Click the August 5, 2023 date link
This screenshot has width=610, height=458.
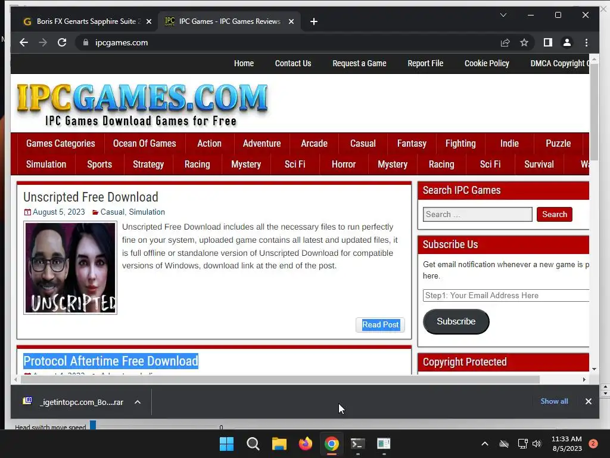pos(59,212)
